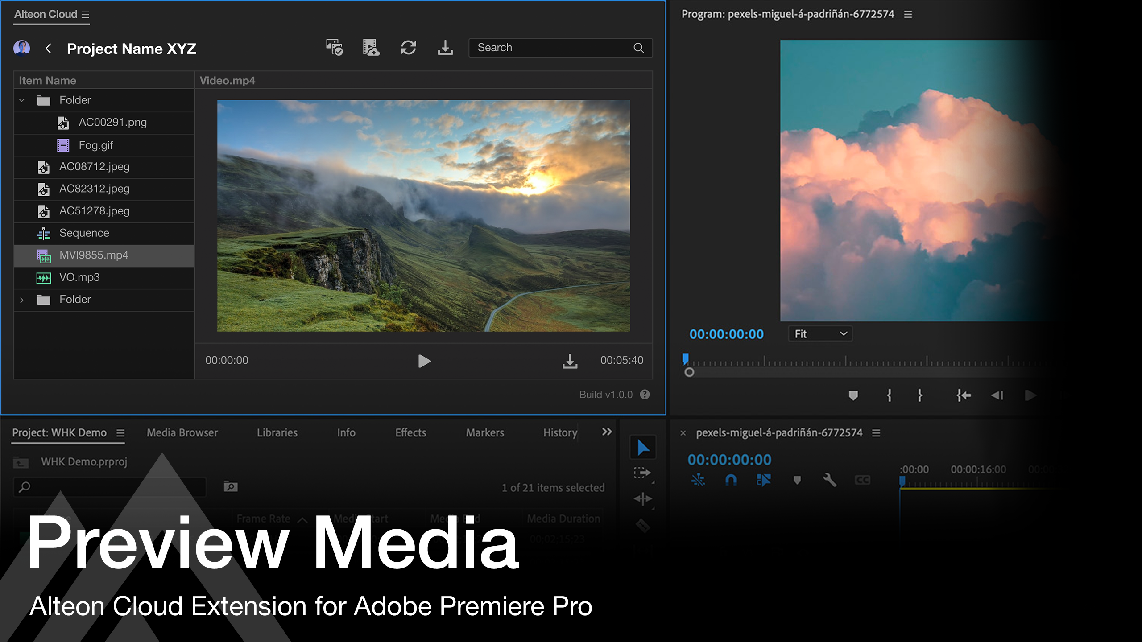Image resolution: width=1142 pixels, height=642 pixels.
Task: Click the Program monitor playhead on ruler
Action: point(685,359)
